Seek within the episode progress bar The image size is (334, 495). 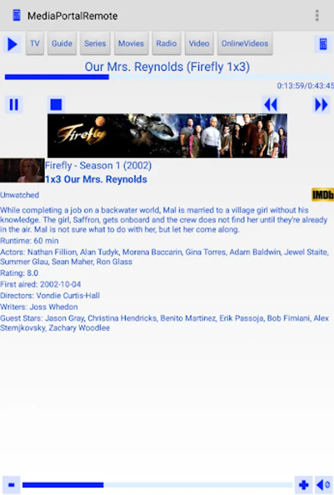(x=167, y=77)
